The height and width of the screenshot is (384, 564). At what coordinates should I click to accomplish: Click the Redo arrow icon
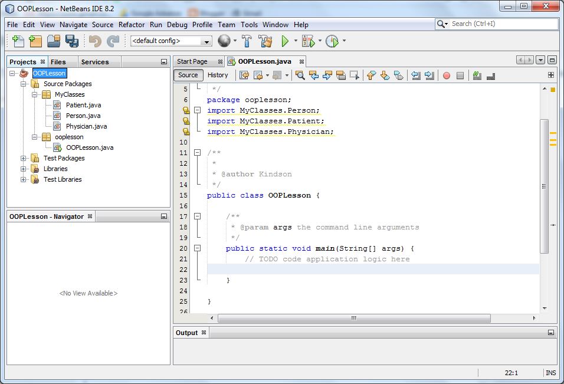point(113,41)
